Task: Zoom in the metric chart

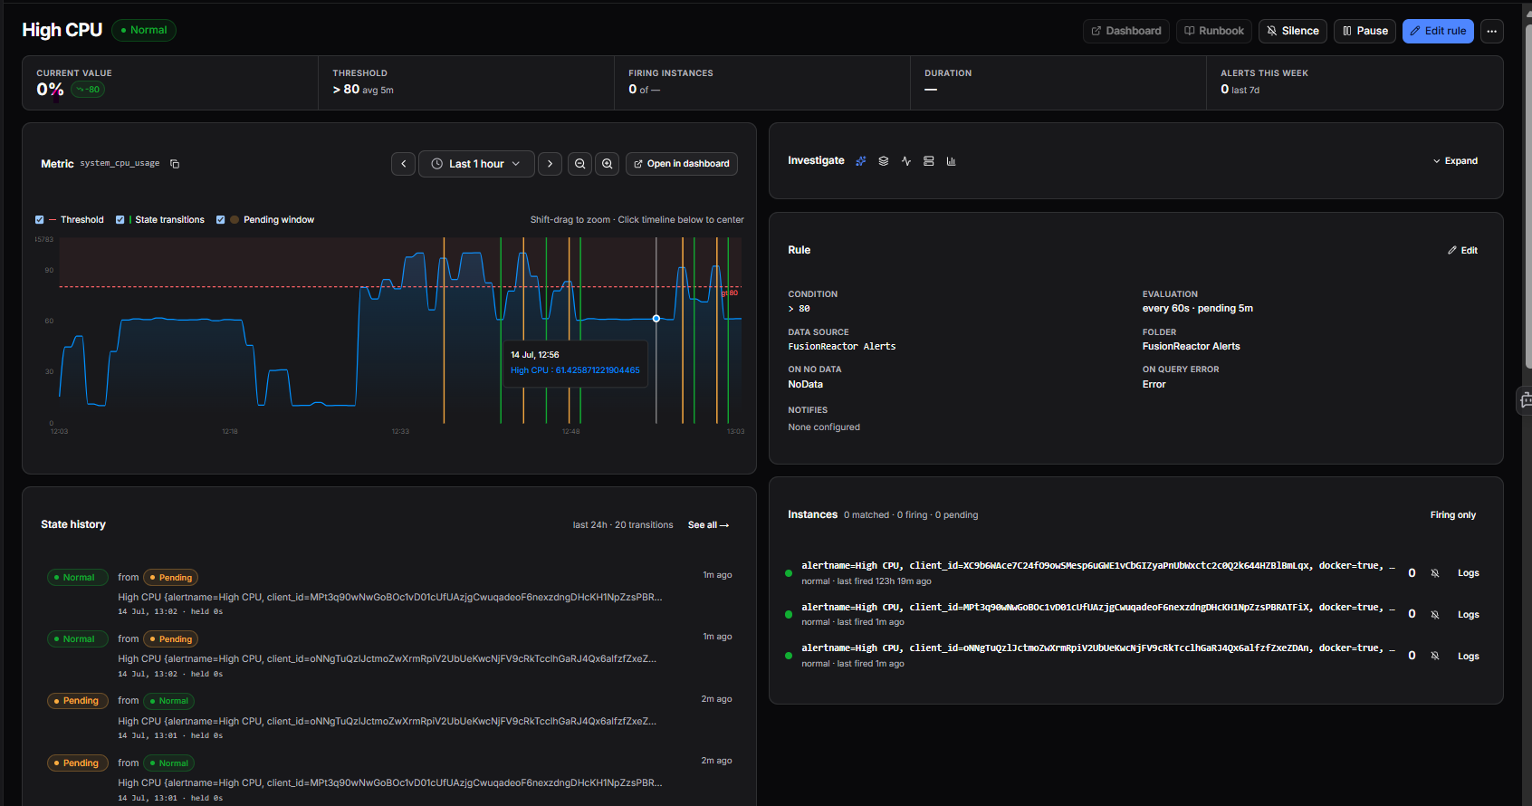Action: coord(608,164)
